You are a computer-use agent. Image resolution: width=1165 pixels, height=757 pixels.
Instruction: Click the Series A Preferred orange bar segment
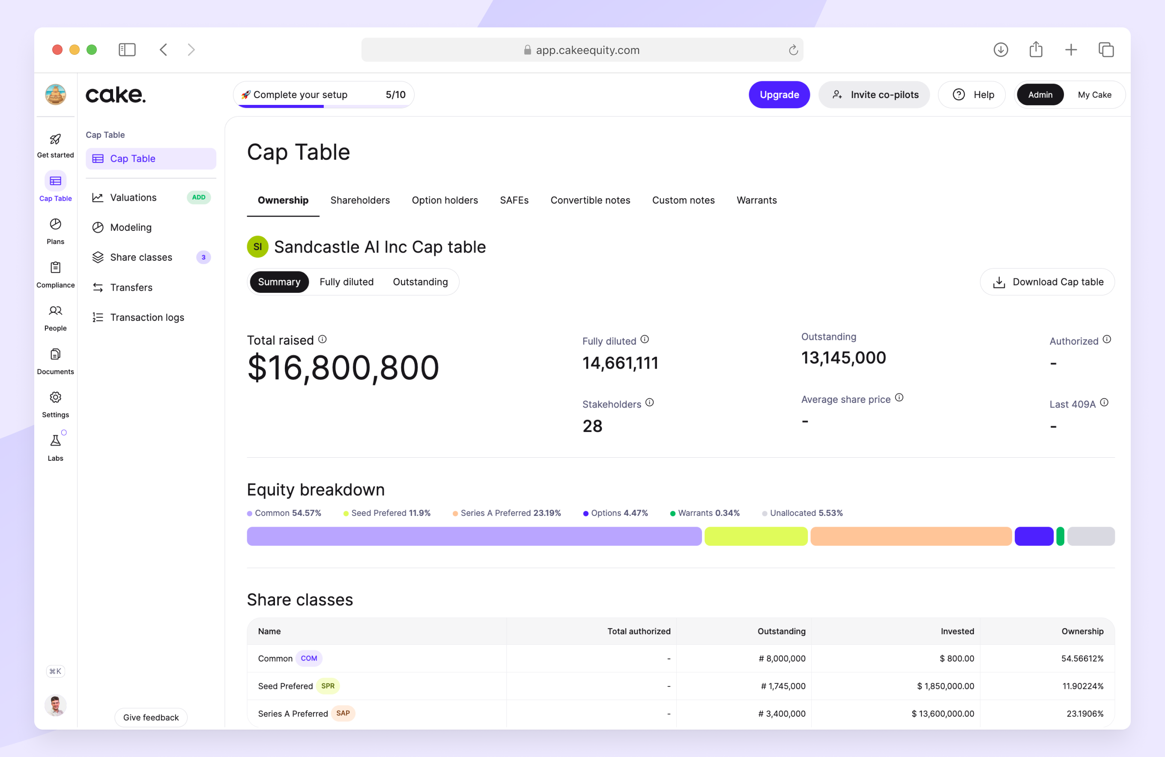pyautogui.click(x=911, y=536)
